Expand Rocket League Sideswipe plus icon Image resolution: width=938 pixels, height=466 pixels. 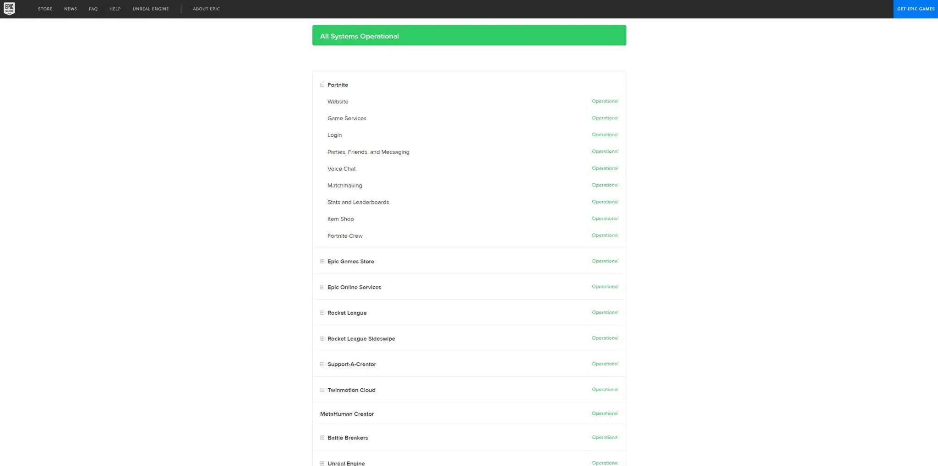tap(322, 339)
